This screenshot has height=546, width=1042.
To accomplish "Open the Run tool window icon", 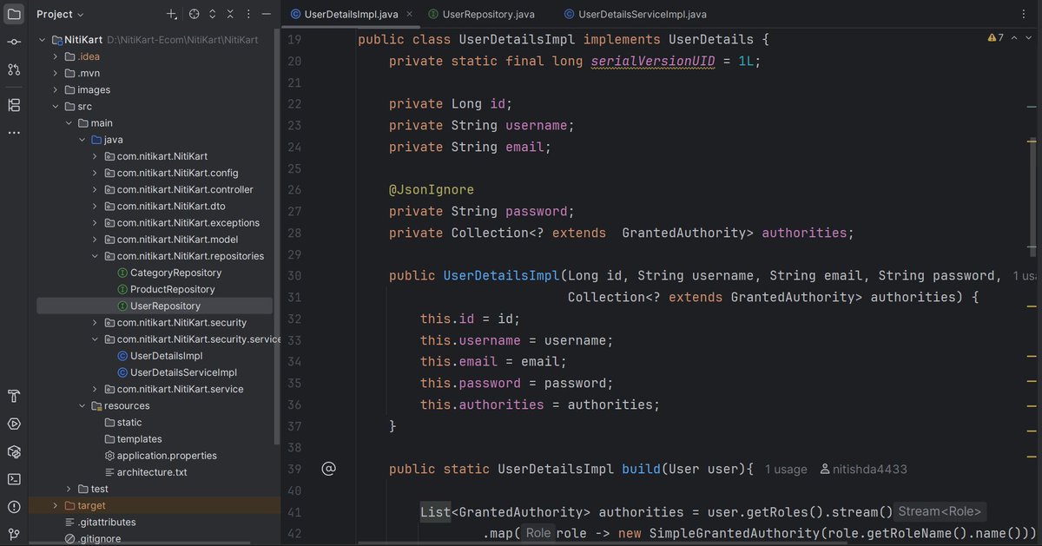I will tap(14, 424).
